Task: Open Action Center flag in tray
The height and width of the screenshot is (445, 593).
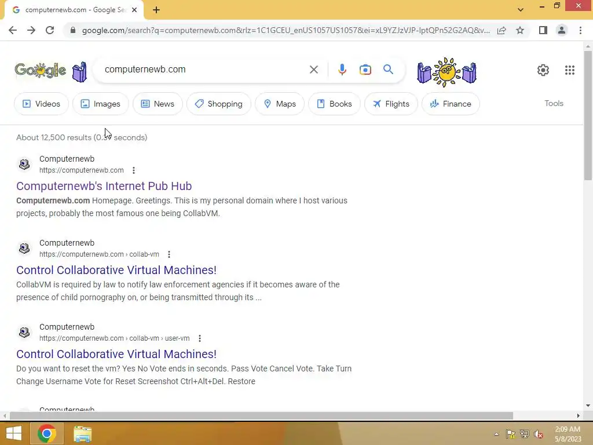Action: pyautogui.click(x=511, y=434)
